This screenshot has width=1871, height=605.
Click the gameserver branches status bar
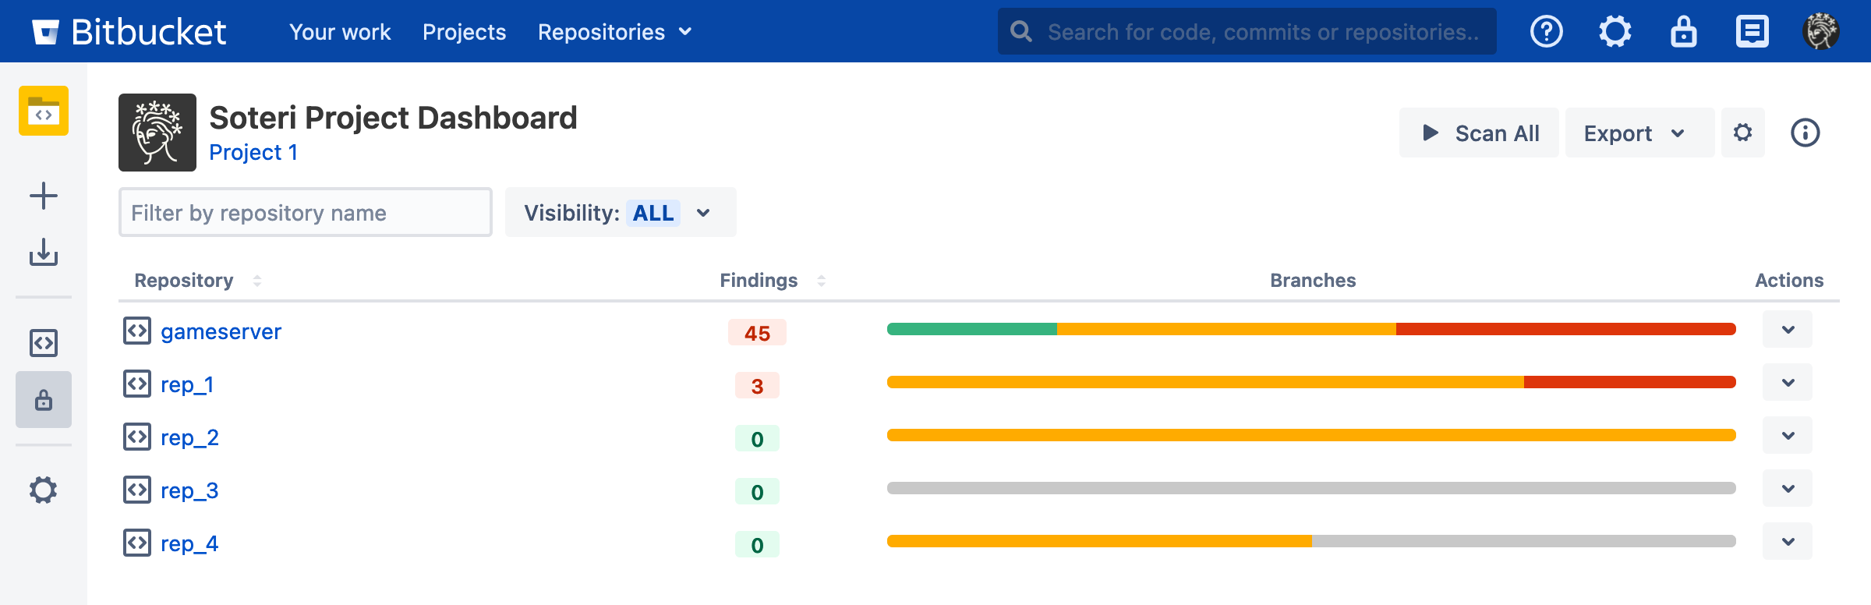[1311, 330]
